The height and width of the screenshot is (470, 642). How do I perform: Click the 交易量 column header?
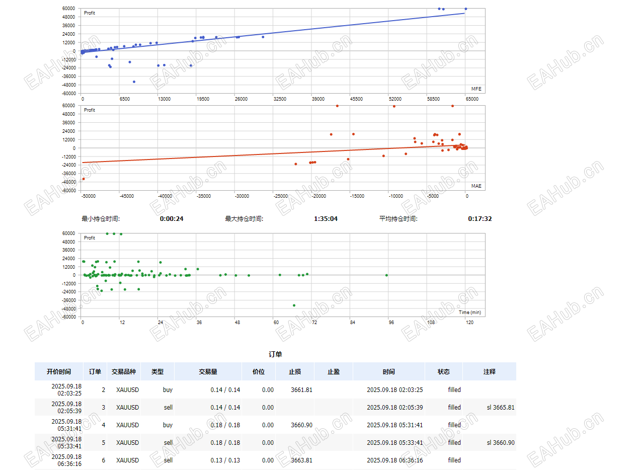click(x=208, y=371)
